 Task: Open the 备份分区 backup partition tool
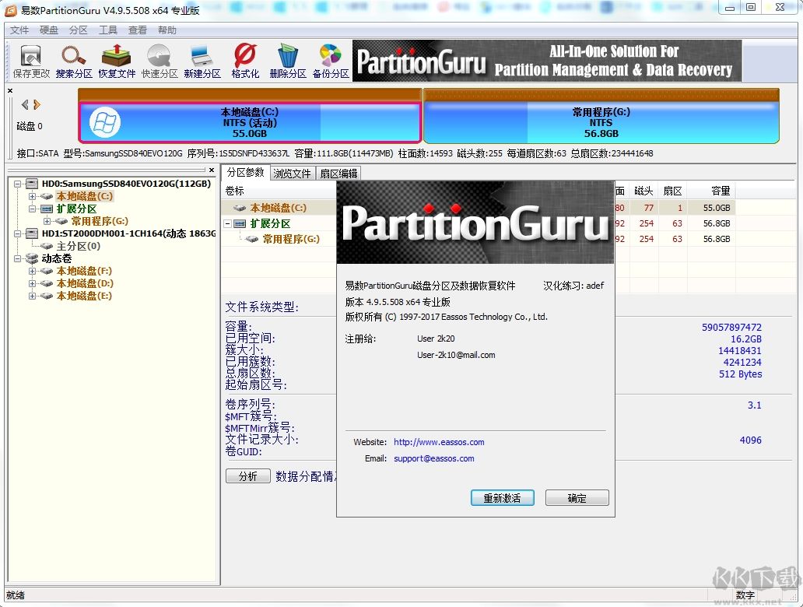330,60
